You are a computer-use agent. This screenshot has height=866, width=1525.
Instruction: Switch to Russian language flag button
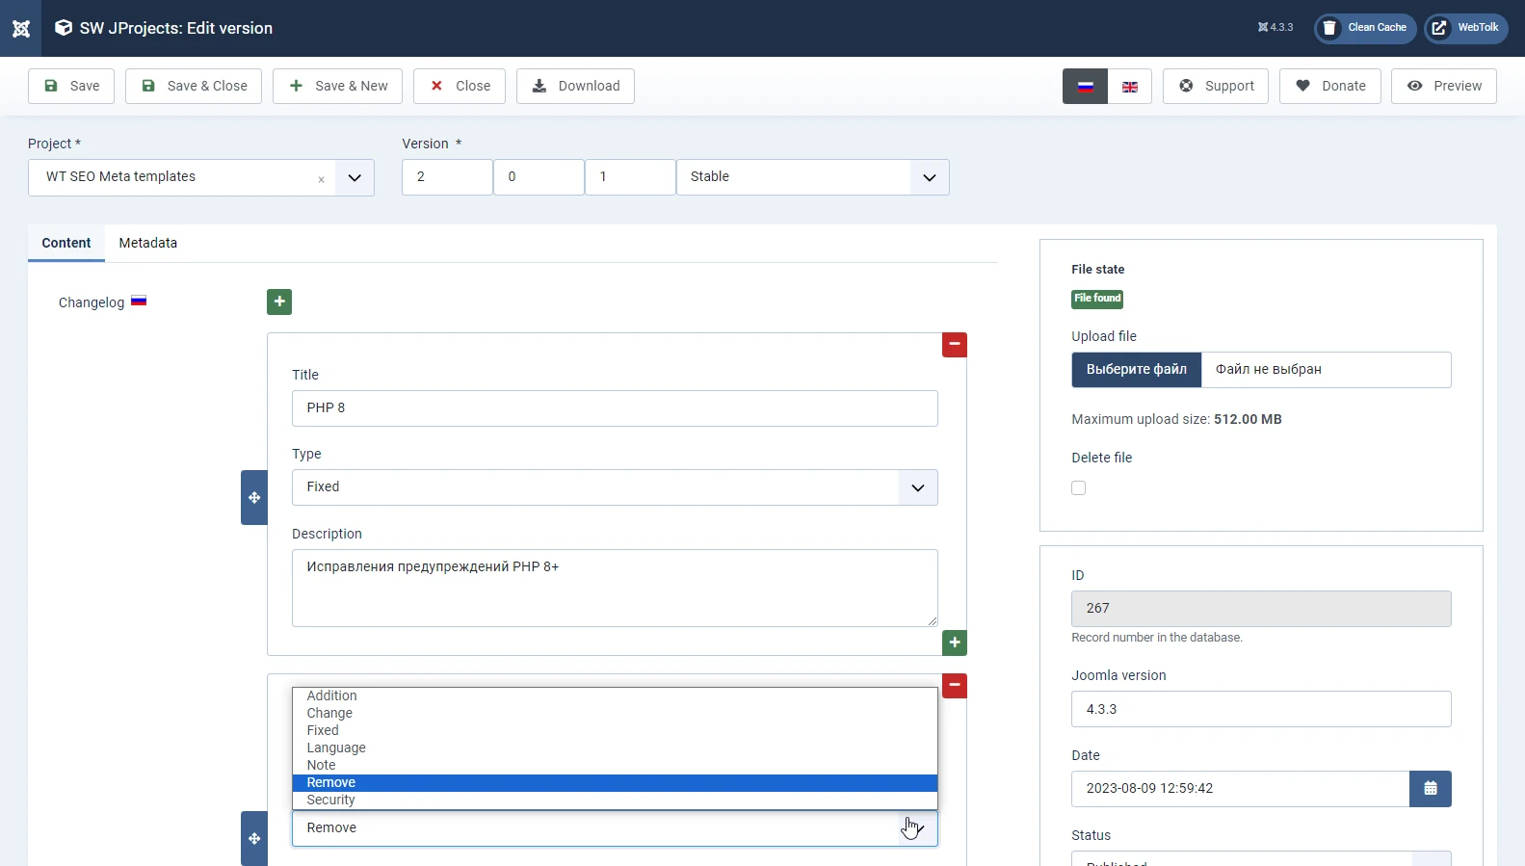[x=1085, y=86]
